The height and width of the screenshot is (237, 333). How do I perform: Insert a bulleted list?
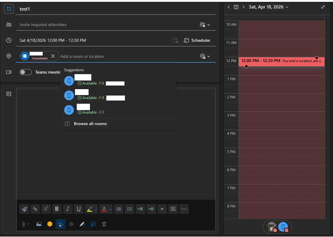point(119,209)
